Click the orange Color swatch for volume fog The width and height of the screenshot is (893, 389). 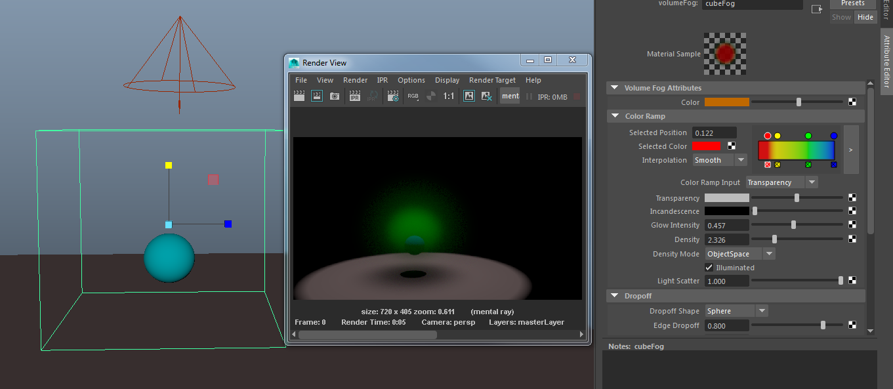pyautogui.click(x=726, y=102)
